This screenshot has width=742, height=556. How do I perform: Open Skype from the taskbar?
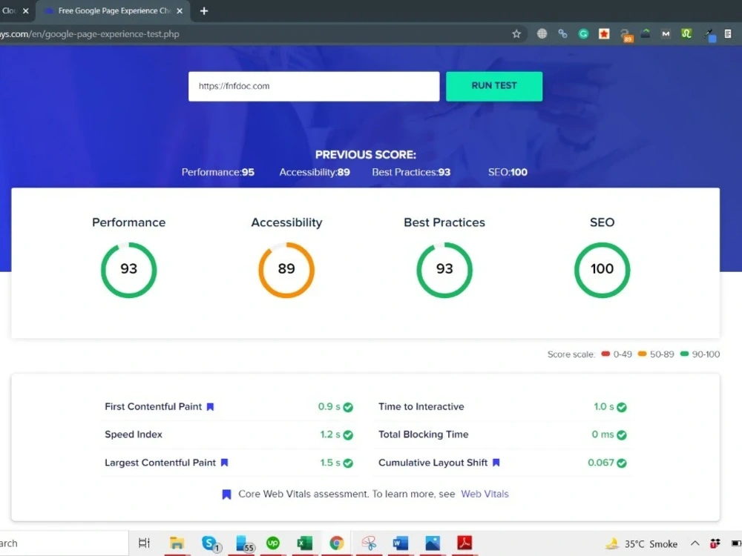click(211, 543)
